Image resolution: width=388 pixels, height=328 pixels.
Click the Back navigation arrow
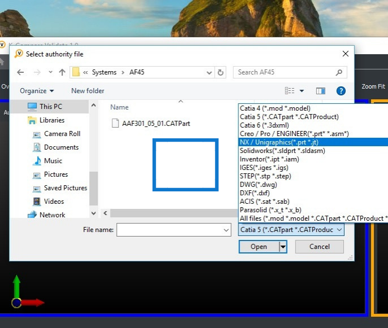(20, 72)
